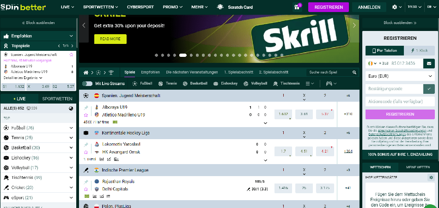This screenshot has height=208, width=439.
Task: Click the envelope icon next to phone field
Action: click(429, 63)
